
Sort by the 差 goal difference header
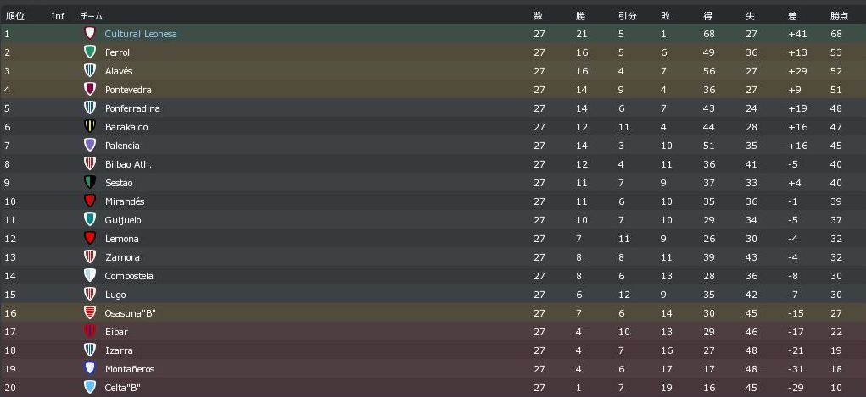792,16
